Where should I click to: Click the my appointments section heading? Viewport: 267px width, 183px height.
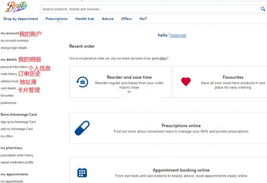pyautogui.click(x=14, y=174)
